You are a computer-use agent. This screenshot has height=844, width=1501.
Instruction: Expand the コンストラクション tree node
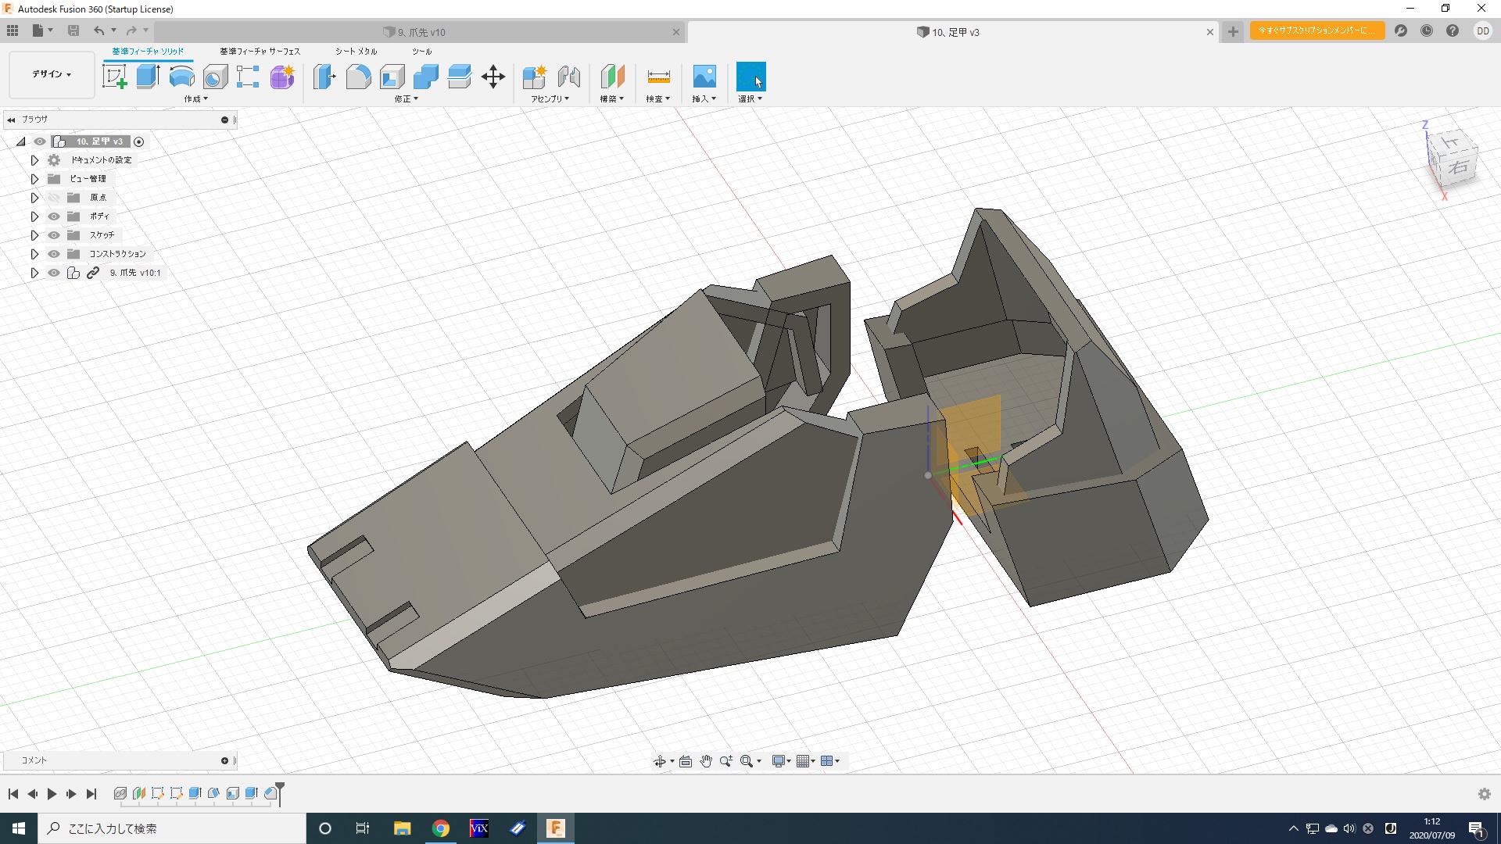point(34,254)
